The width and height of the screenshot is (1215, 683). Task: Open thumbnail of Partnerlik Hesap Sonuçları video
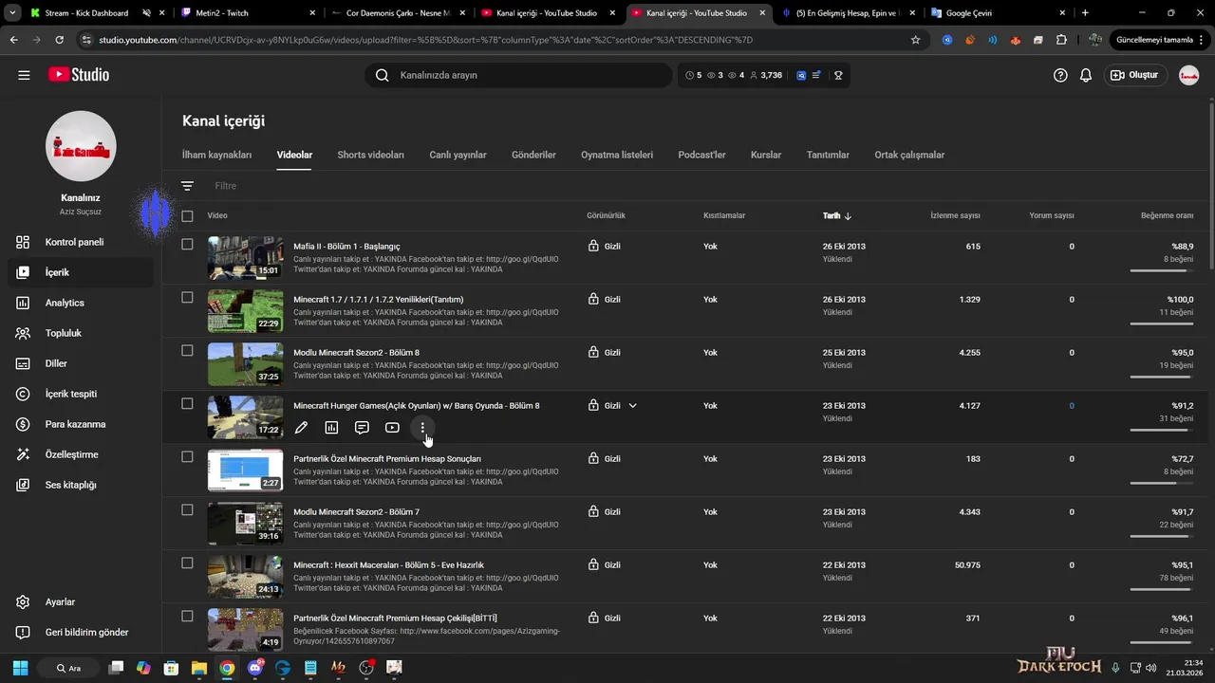click(x=245, y=471)
